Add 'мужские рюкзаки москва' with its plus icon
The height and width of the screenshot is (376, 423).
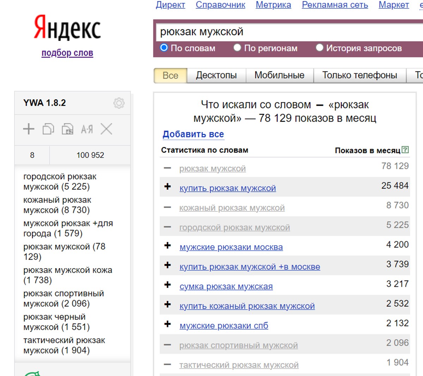pyautogui.click(x=167, y=246)
